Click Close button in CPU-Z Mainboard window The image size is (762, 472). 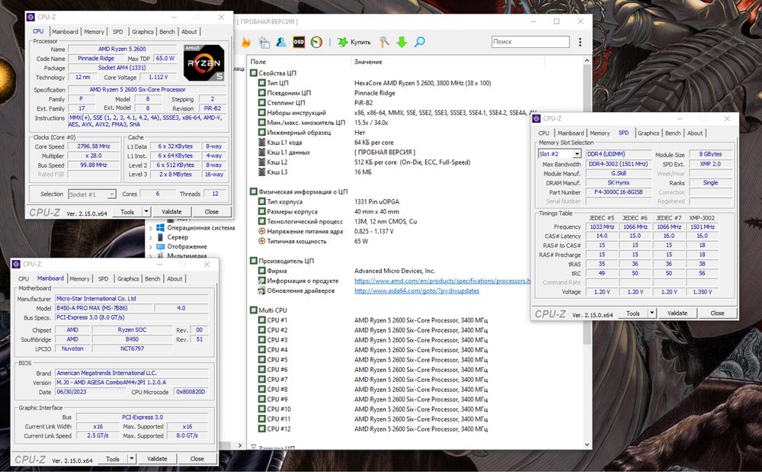(197, 459)
